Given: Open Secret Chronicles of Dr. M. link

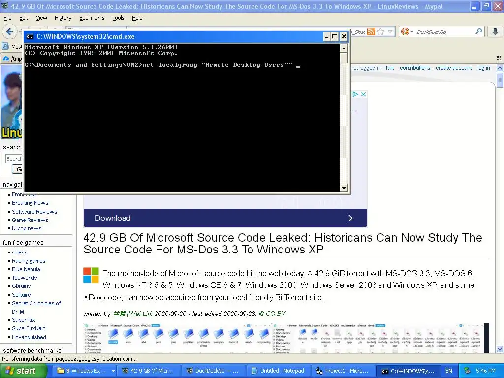Looking at the screenshot, I should click(x=36, y=307).
